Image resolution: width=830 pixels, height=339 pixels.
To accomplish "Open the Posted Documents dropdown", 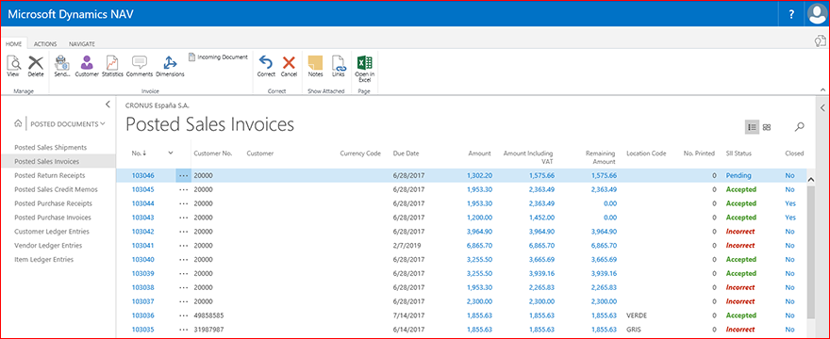I will pyautogui.click(x=67, y=123).
